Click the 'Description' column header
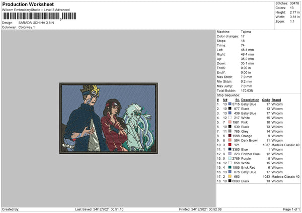302x213 pixels. click(250, 100)
